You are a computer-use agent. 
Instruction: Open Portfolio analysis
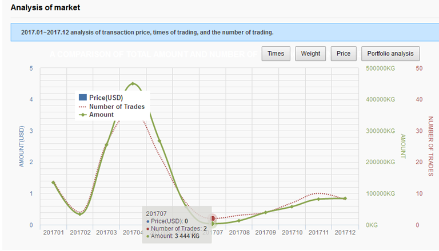390,54
